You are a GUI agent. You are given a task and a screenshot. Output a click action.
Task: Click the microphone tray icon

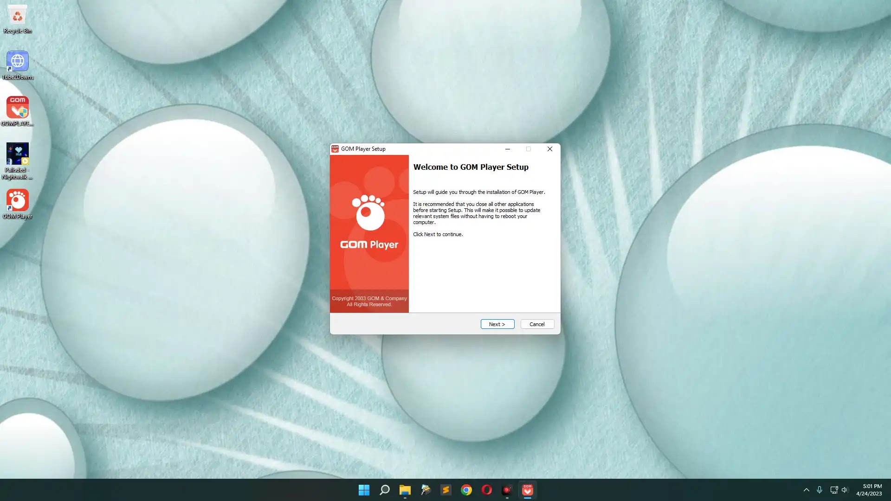coord(820,490)
